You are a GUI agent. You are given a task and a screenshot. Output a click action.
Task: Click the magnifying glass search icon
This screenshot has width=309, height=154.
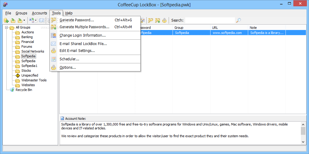(239, 20)
